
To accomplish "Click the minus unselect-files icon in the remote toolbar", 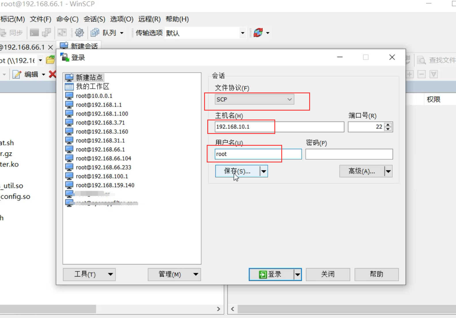I will (x=421, y=74).
